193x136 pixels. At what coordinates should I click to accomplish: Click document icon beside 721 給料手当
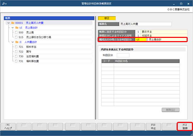pyautogui.click(x=16, y=47)
